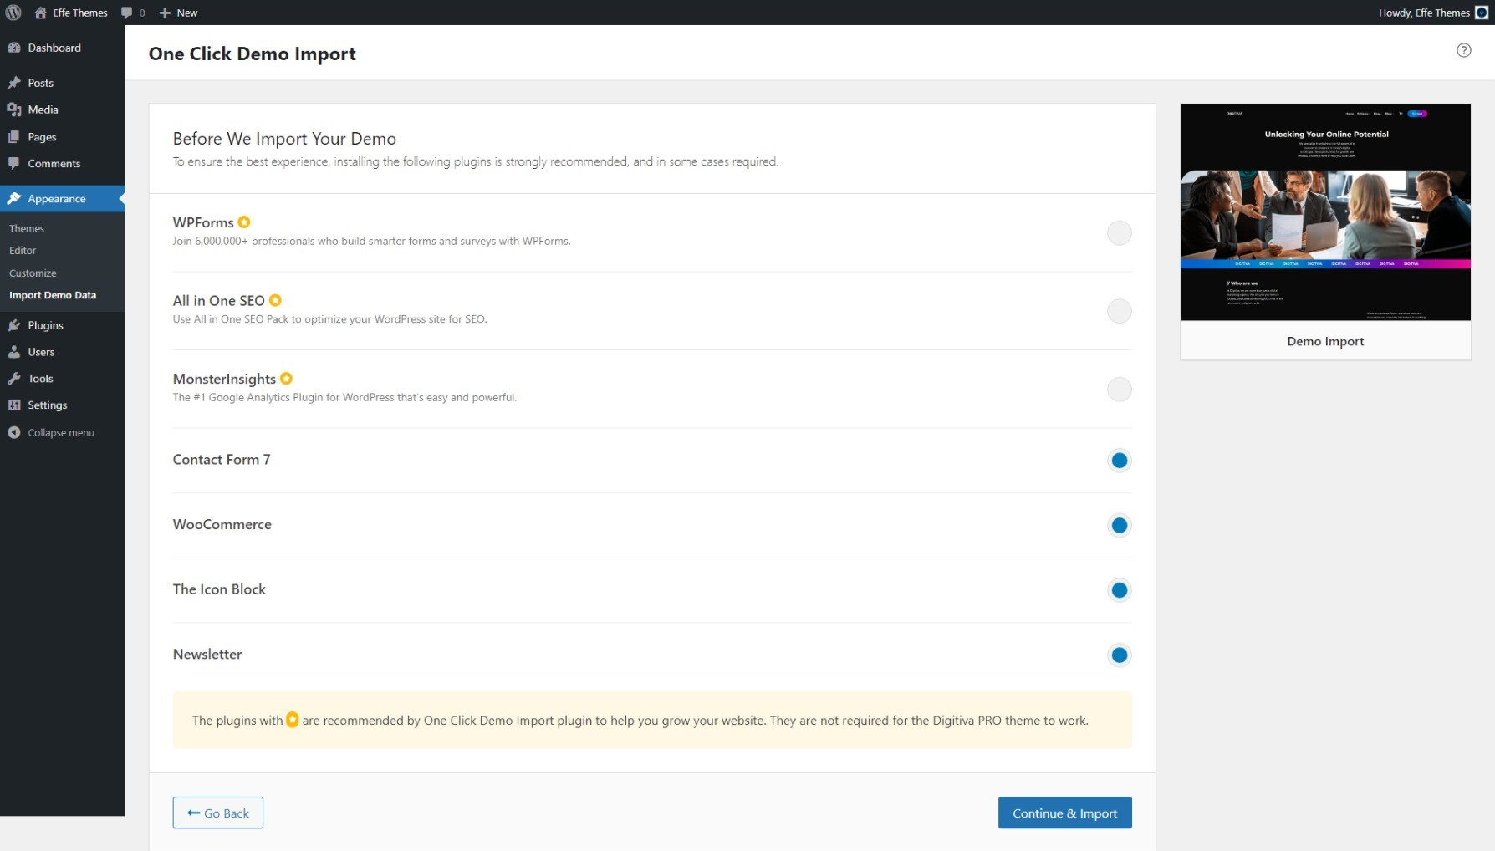Click the Pages icon in sidebar

[x=14, y=137]
